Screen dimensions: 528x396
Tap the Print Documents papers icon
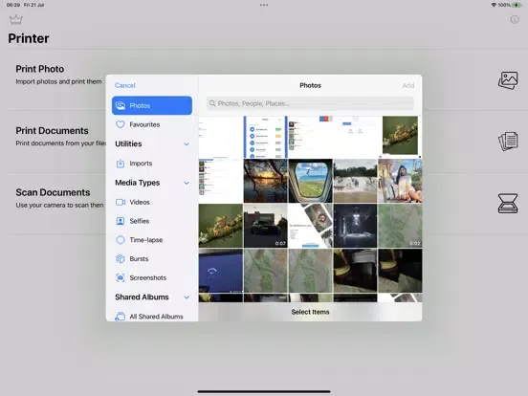click(508, 142)
